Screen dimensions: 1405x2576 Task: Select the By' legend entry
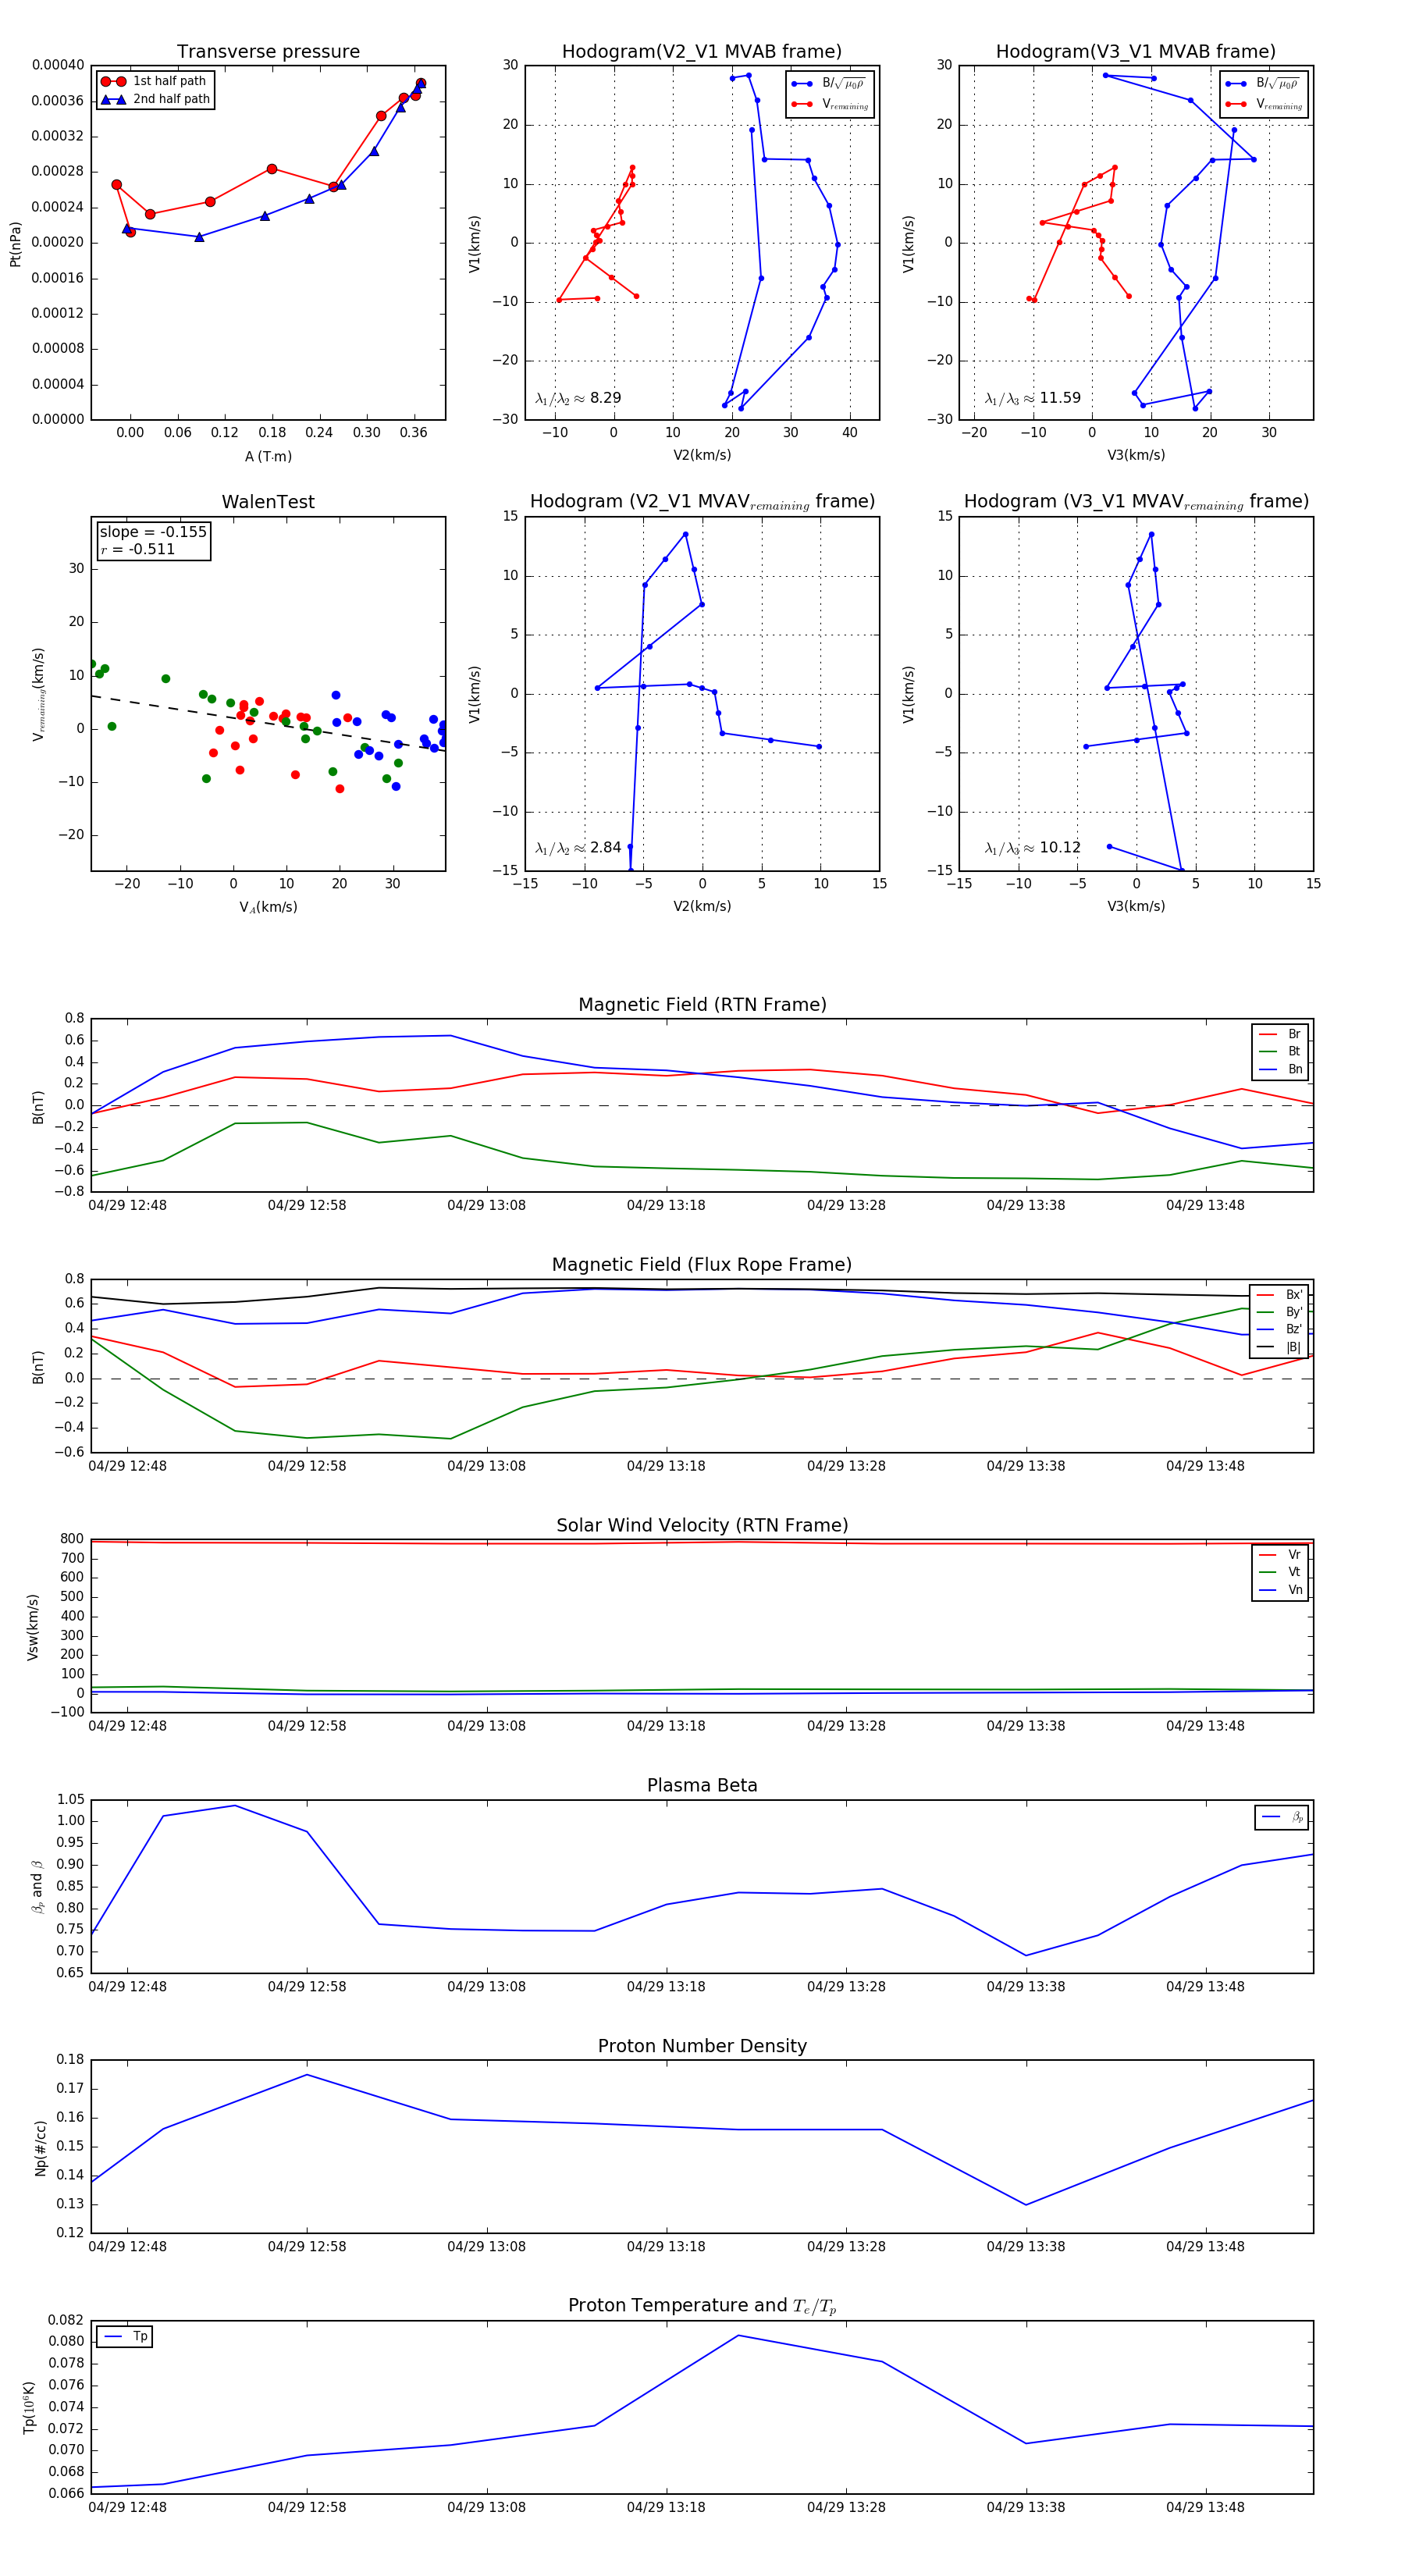[x=1279, y=1312]
